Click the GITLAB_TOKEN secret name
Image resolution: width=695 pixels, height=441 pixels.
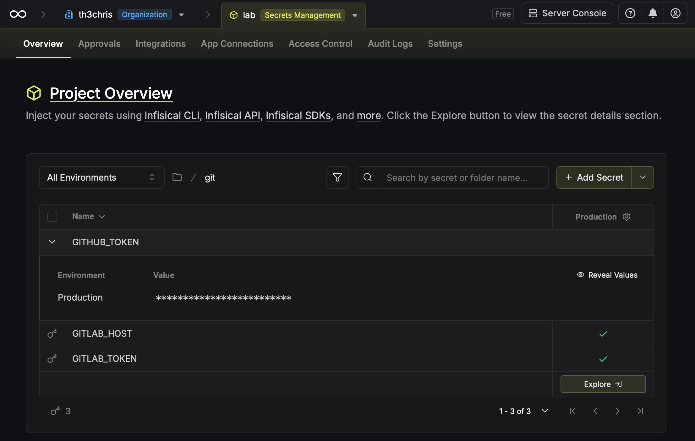point(105,359)
